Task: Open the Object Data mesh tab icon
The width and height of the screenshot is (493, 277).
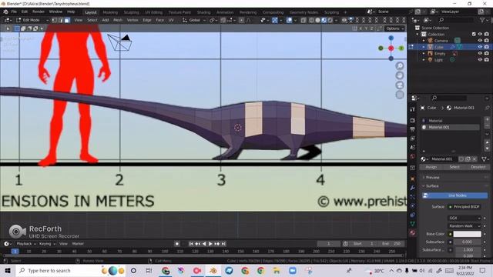Action: (x=413, y=224)
